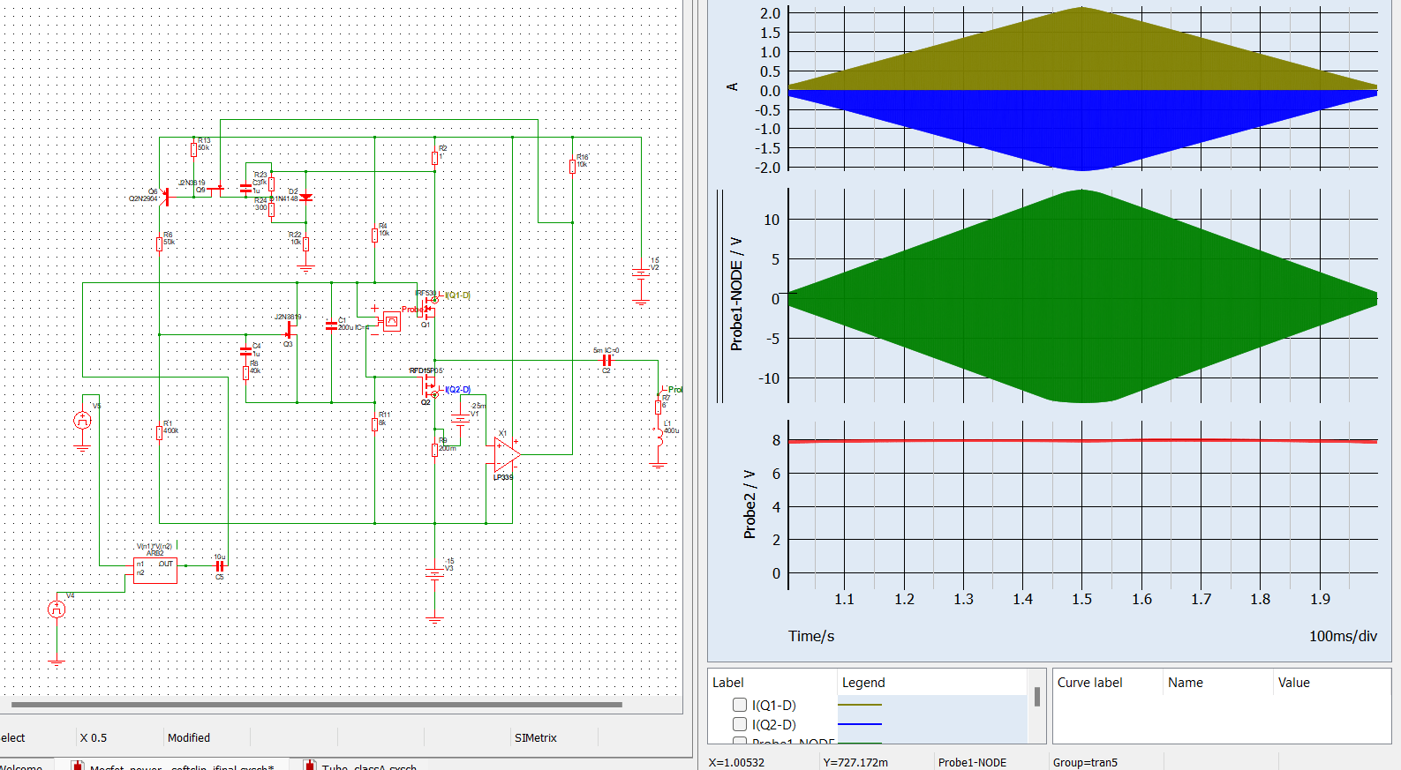1401x770 pixels.
Task: Click the Legend column header
Action: pyautogui.click(x=863, y=683)
